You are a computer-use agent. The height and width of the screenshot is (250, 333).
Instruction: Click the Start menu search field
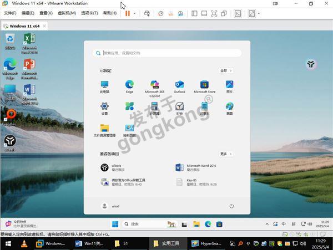point(167,53)
